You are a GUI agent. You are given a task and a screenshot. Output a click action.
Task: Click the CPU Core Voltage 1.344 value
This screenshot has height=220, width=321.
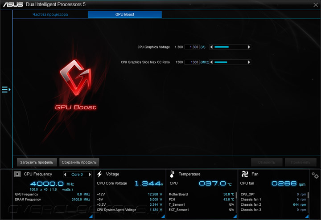tap(149, 183)
